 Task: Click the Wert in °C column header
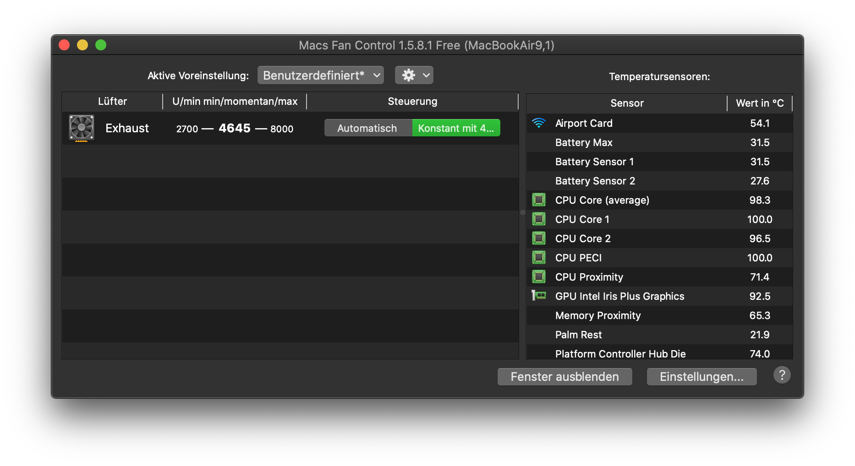(760, 103)
